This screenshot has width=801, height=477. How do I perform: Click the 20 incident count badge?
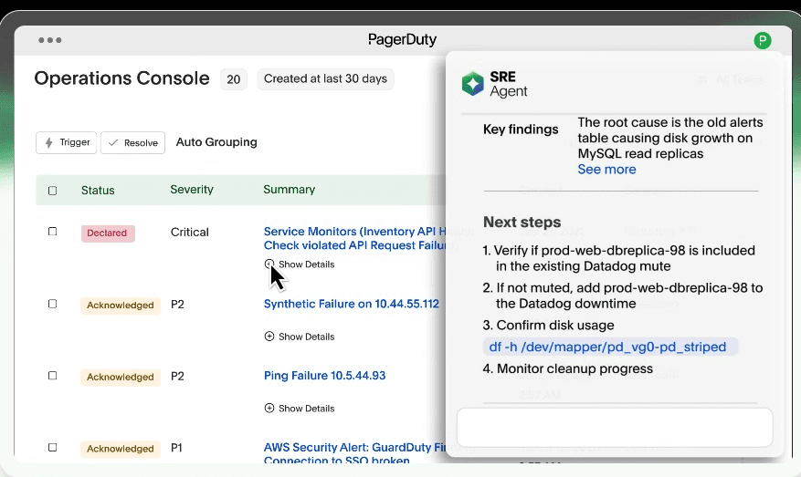point(234,79)
